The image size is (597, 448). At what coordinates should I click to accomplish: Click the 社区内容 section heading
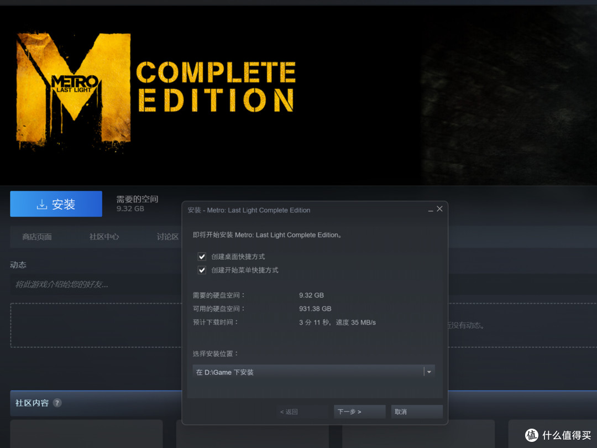(32, 403)
